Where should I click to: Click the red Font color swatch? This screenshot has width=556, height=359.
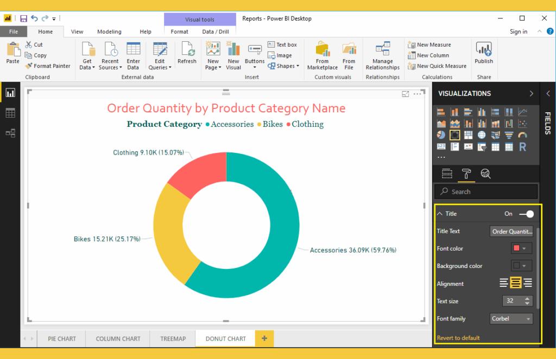pos(516,248)
